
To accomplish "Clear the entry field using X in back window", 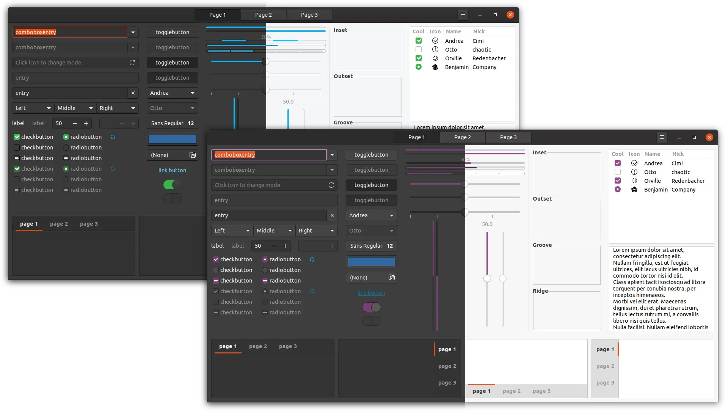I will 133,93.
